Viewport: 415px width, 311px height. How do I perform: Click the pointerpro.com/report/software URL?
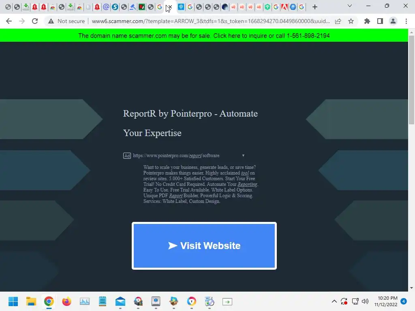point(176,155)
